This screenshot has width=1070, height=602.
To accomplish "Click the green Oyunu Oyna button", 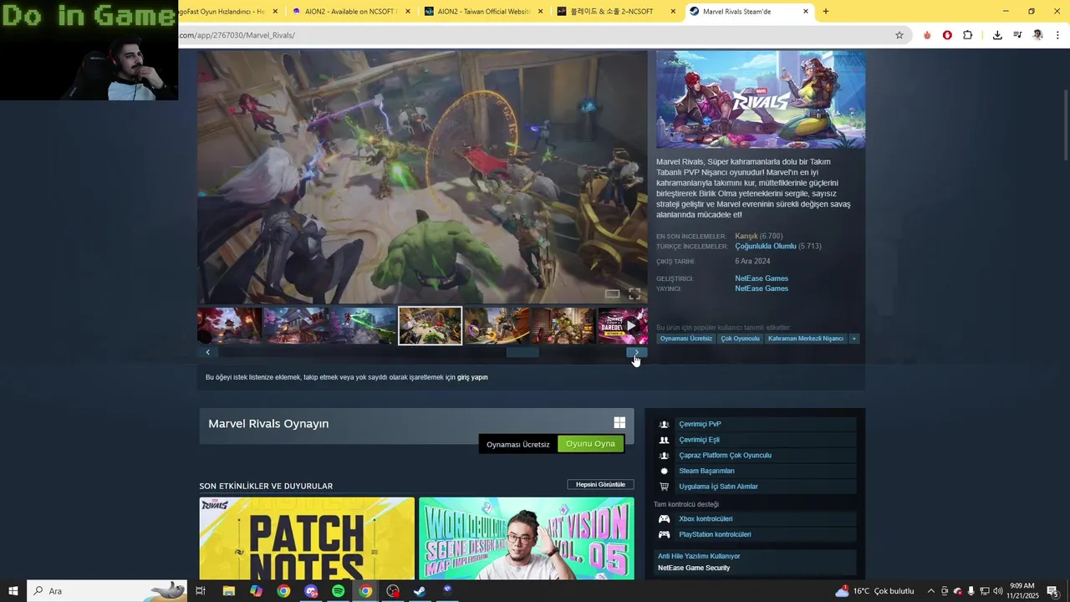I will pos(590,444).
